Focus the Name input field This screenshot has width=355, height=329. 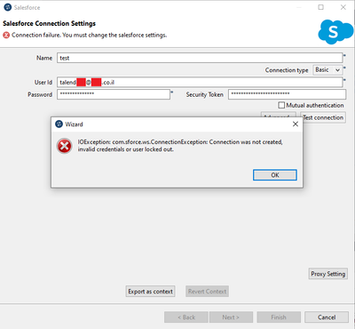point(200,58)
